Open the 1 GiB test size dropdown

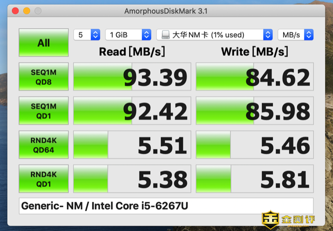click(x=128, y=35)
